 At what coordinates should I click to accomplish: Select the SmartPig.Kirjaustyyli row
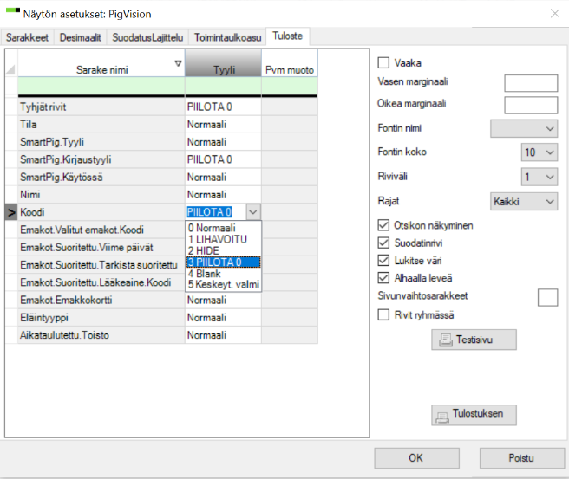[x=101, y=159]
